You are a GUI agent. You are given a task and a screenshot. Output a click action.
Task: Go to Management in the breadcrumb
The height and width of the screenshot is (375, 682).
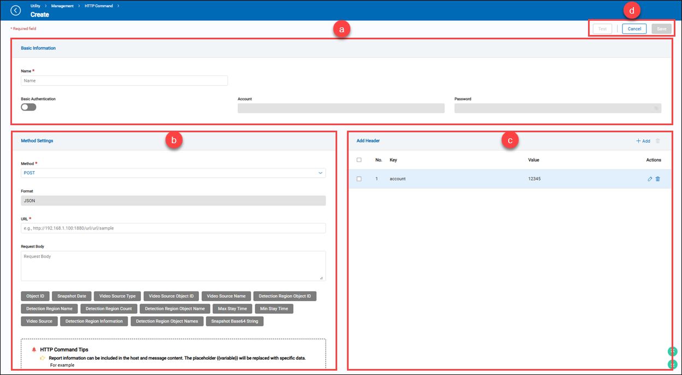[x=62, y=5]
